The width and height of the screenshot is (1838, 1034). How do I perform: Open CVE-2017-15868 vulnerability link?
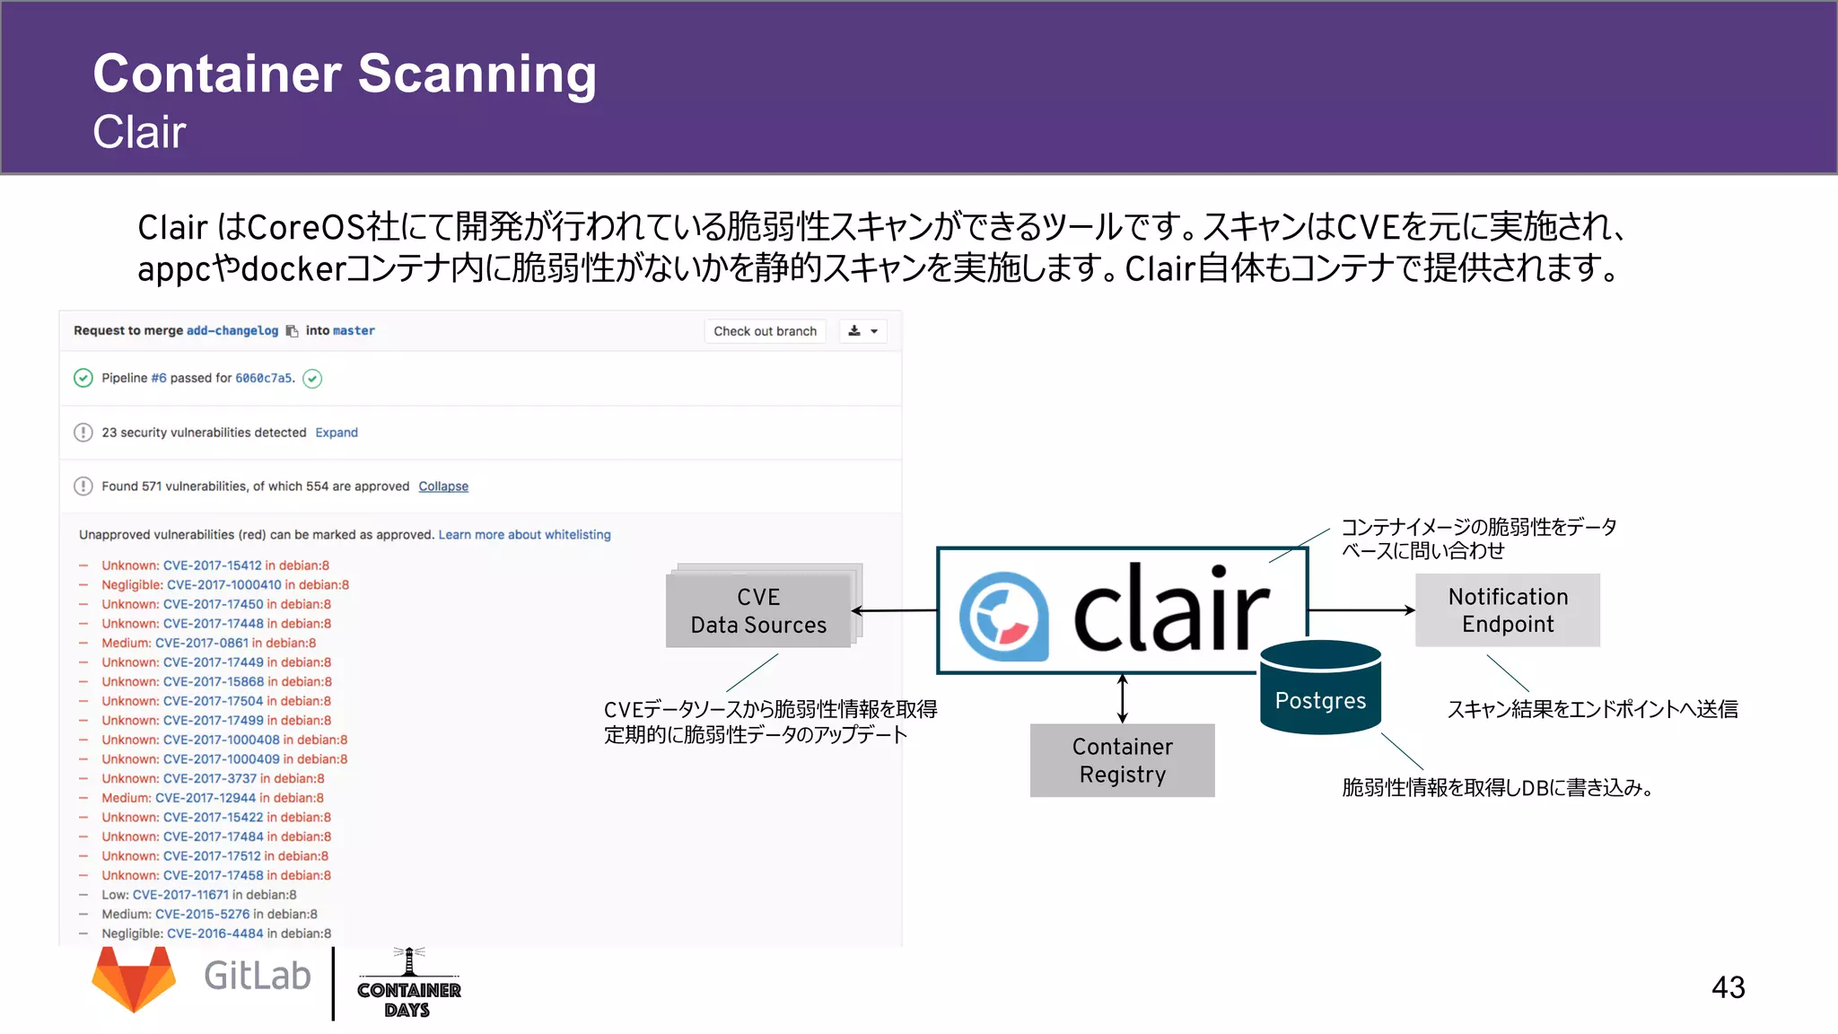coord(214,682)
